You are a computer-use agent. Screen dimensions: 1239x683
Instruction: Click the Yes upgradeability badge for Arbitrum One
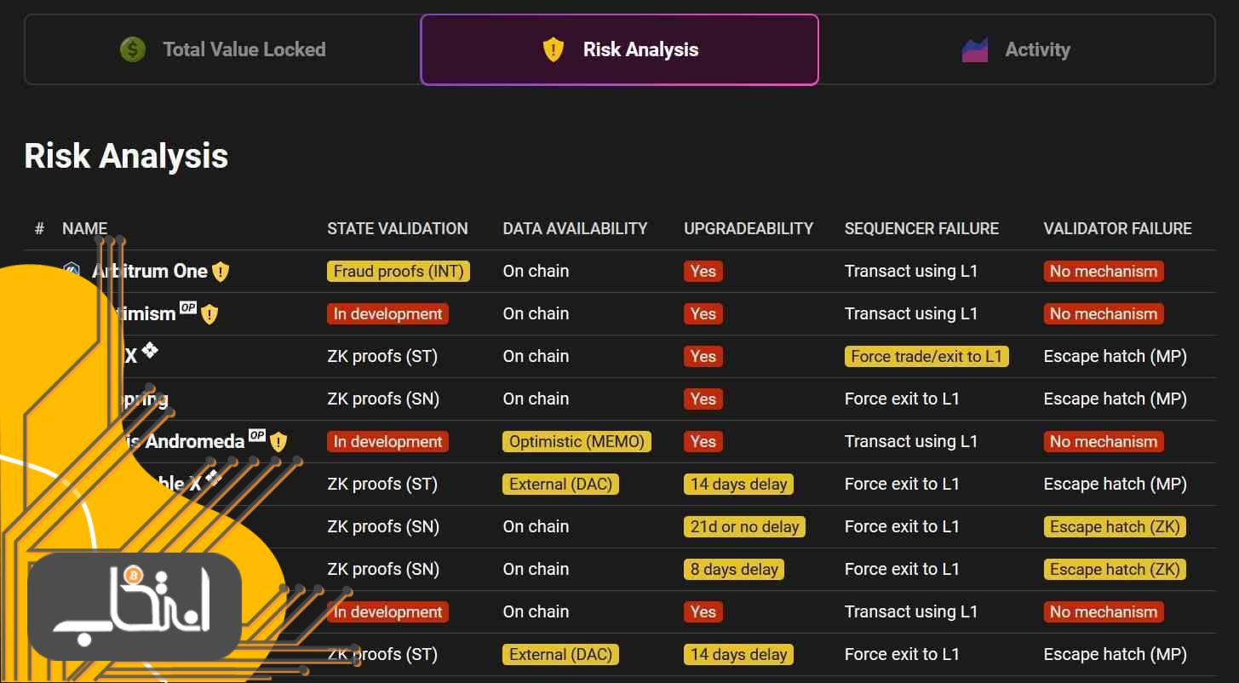tap(703, 271)
